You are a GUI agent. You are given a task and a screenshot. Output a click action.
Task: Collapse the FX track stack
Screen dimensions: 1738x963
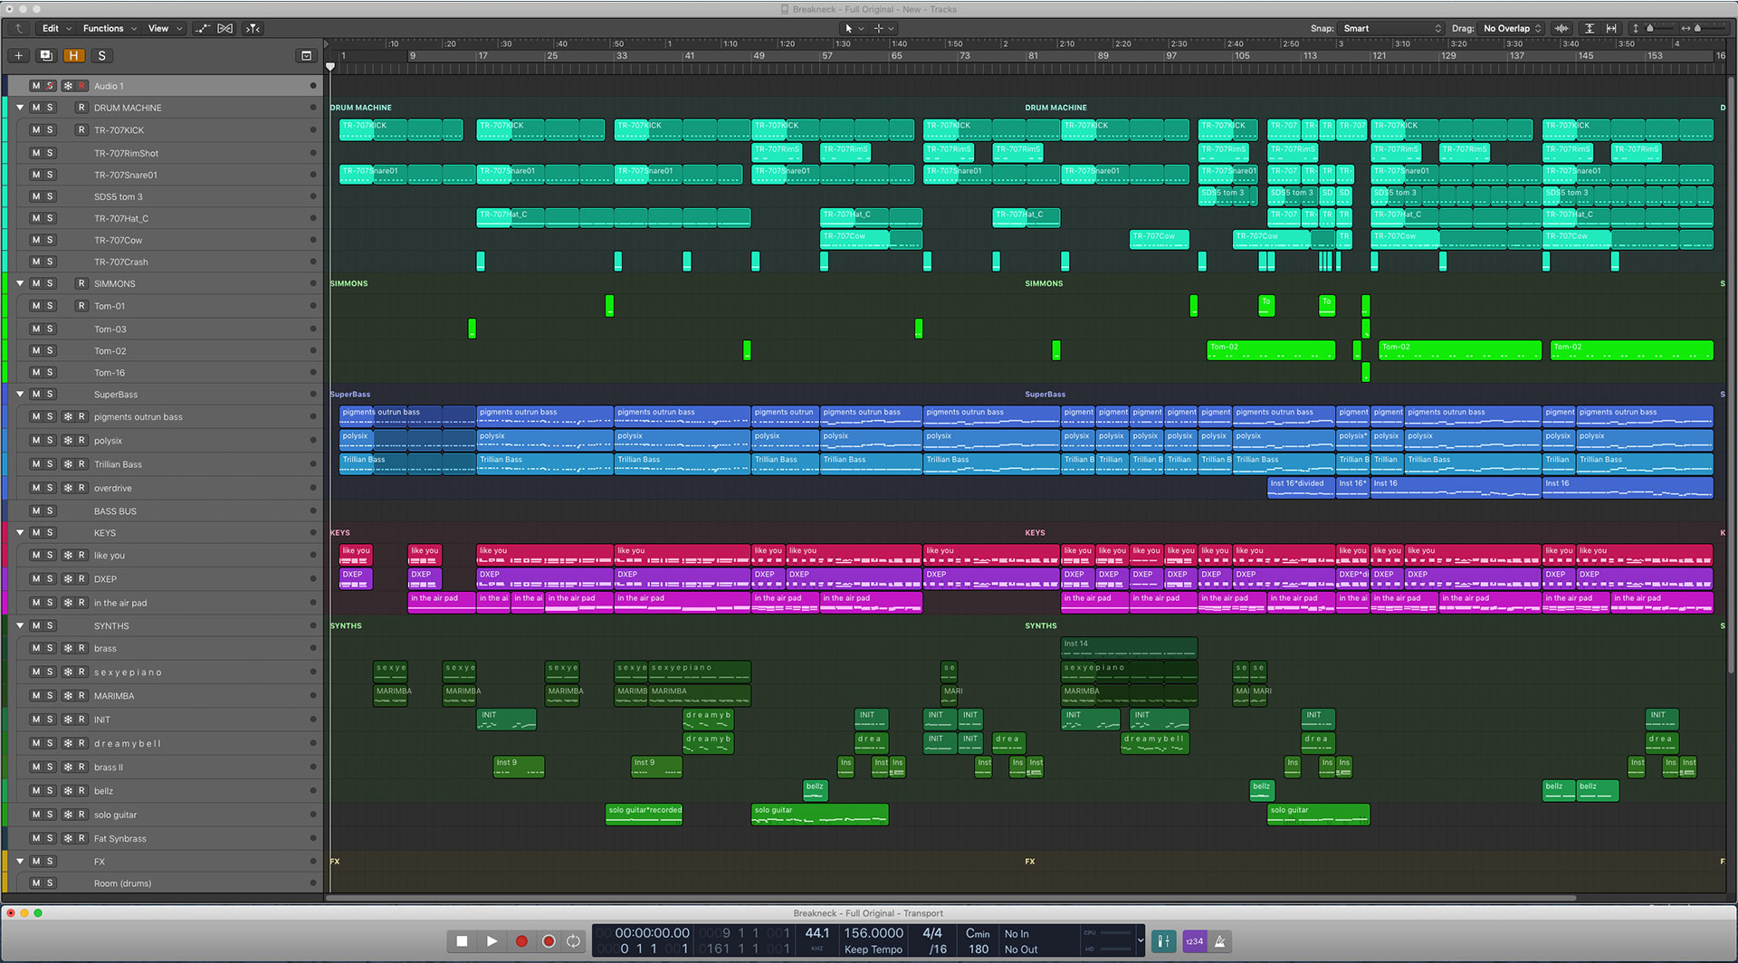[x=20, y=862]
